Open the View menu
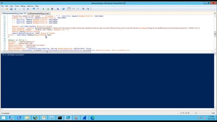The image size is (217, 122). pyautogui.click(x=12, y=6)
